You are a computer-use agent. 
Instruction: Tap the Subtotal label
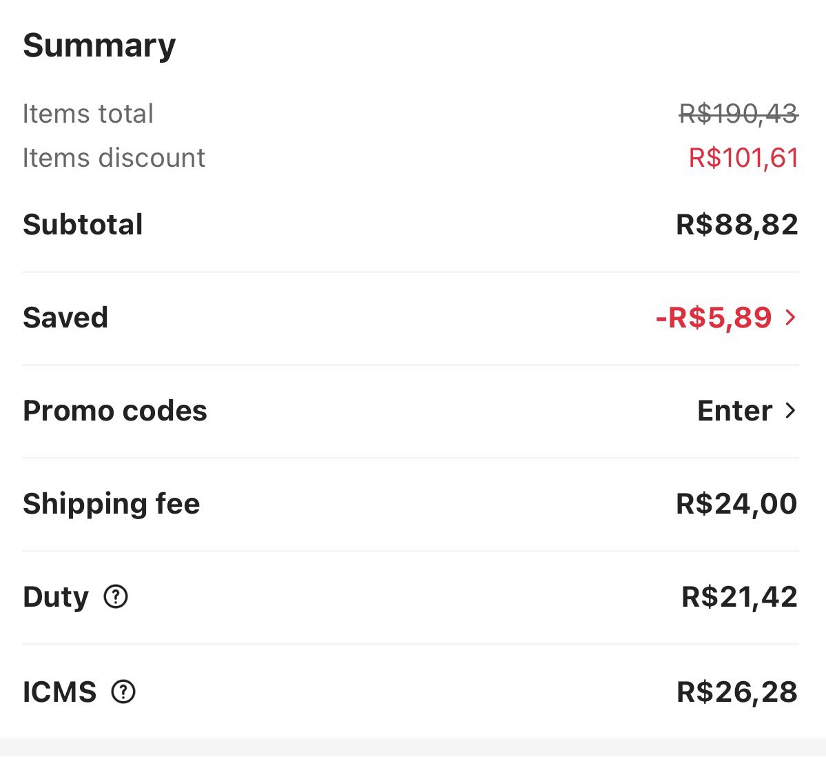pos(83,225)
